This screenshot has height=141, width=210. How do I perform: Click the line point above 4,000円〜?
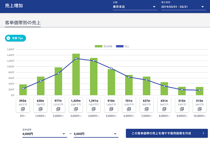(x=93, y=61)
